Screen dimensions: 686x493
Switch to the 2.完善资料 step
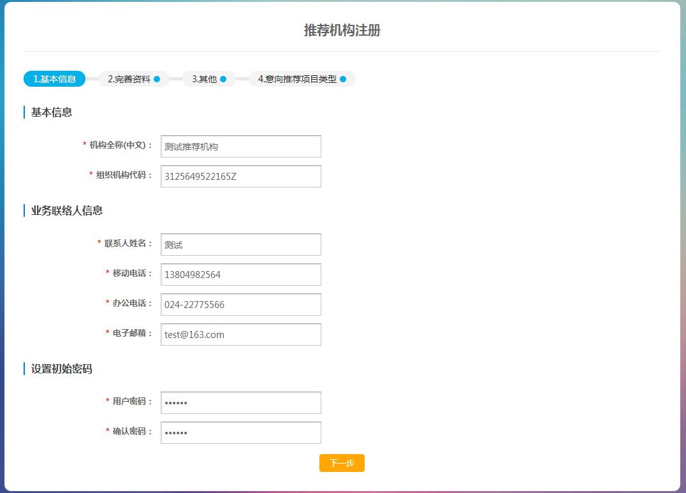(x=129, y=79)
